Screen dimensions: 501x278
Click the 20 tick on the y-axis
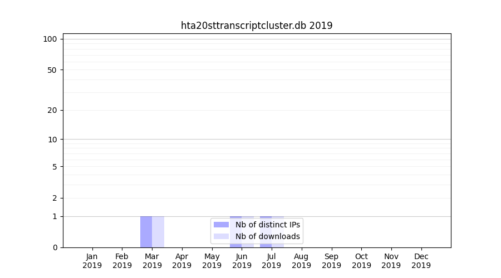click(52, 110)
